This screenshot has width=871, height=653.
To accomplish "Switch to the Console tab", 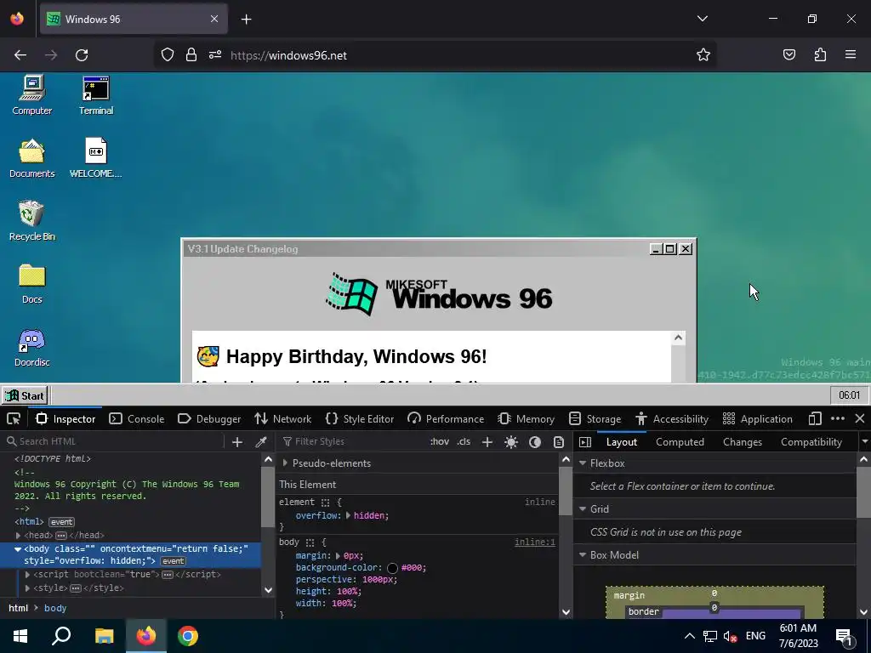I will [x=137, y=418].
